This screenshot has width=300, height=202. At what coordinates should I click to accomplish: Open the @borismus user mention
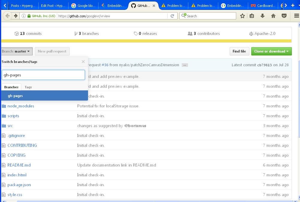tap(135, 126)
